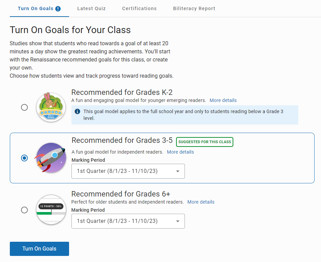This screenshot has width=321, height=262.
Task: Open More details for Grades 3-5
Action: pos(180,152)
